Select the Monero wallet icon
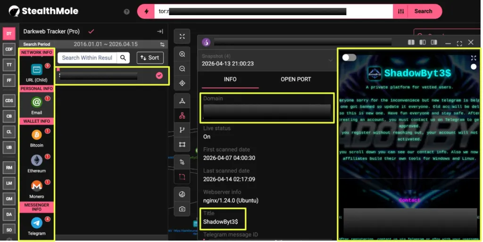 pos(37,186)
